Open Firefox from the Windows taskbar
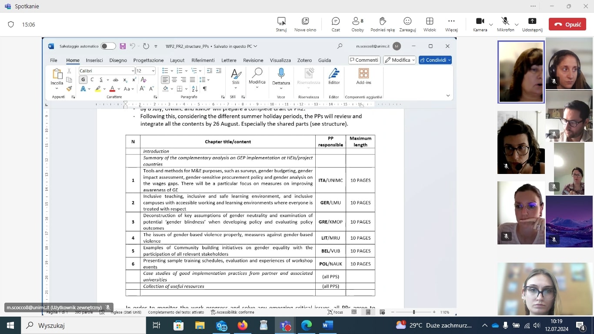 243,325
